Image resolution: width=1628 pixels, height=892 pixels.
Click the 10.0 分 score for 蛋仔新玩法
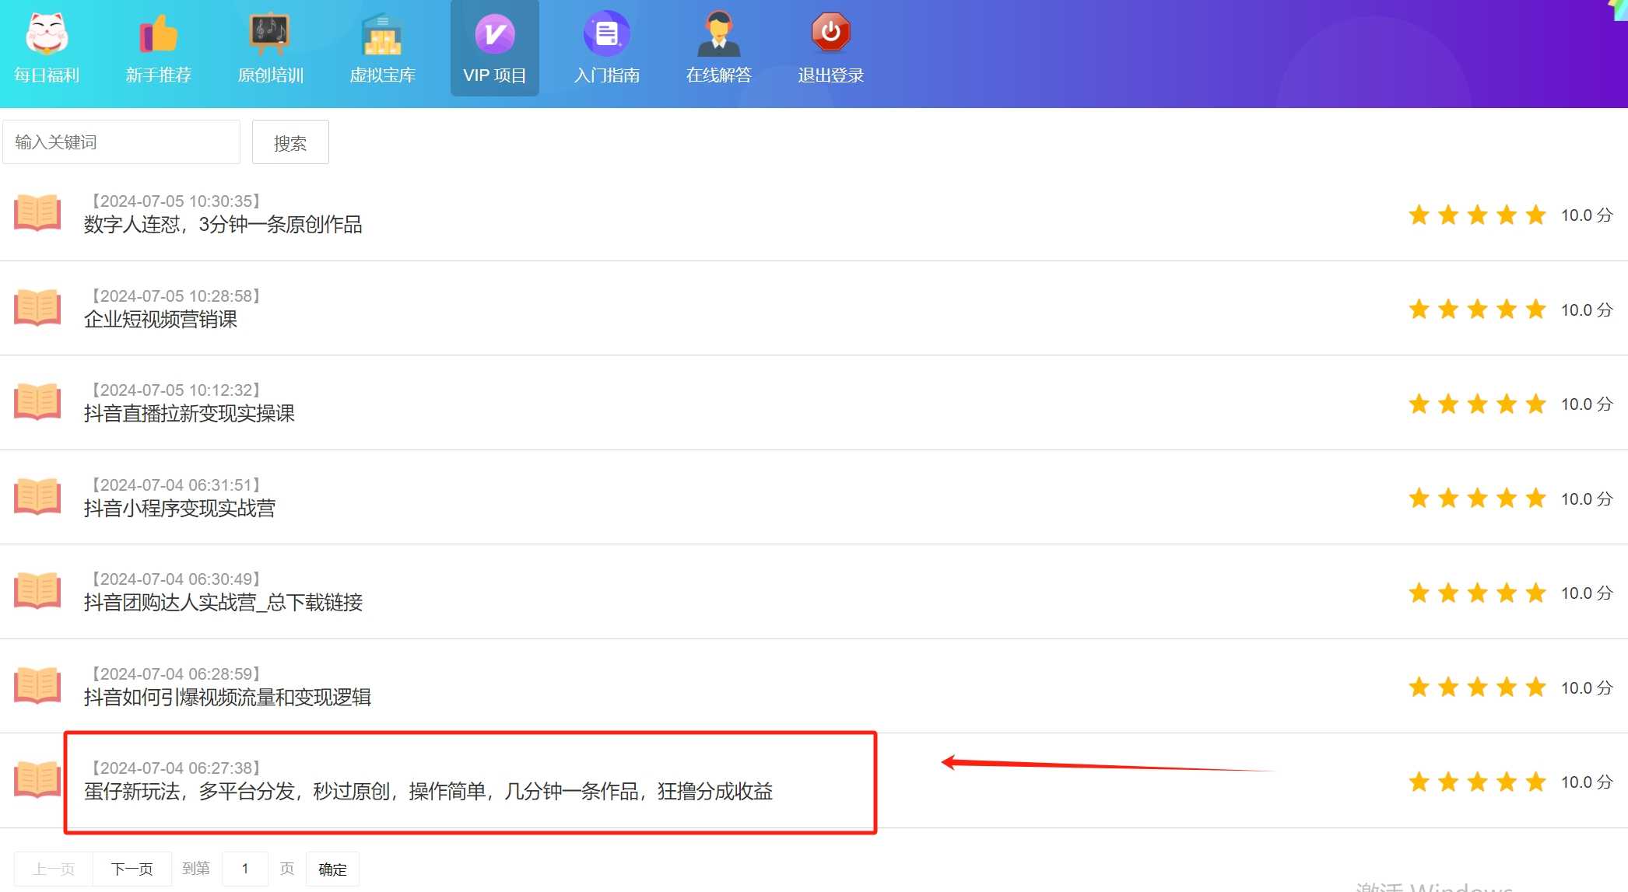[x=1587, y=782]
